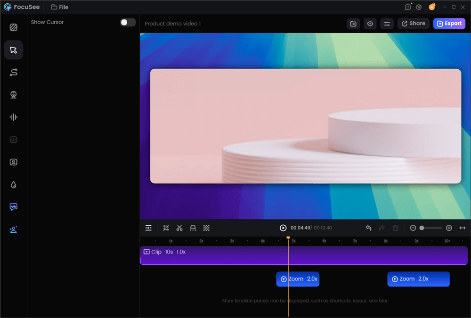
Task: Open the watermark droplet sidebar icon
Action: pos(14,185)
